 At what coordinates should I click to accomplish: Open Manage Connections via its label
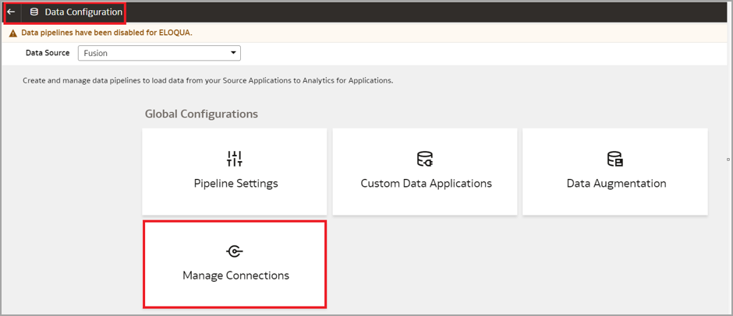235,276
